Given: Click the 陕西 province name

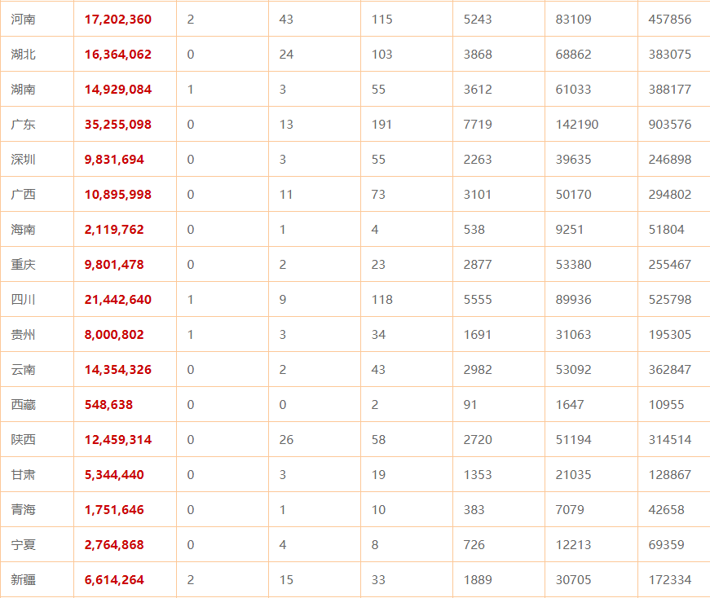Looking at the screenshot, I should (23, 440).
